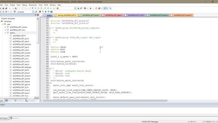Viewport: 218px width, 123px height.
Task: Open Manage Project Items
Action: click(x=40, y=12)
